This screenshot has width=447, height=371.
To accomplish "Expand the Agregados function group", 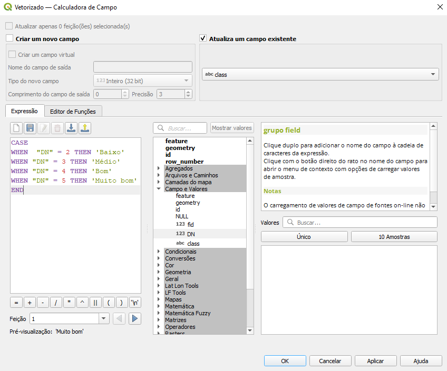I will tap(159, 168).
